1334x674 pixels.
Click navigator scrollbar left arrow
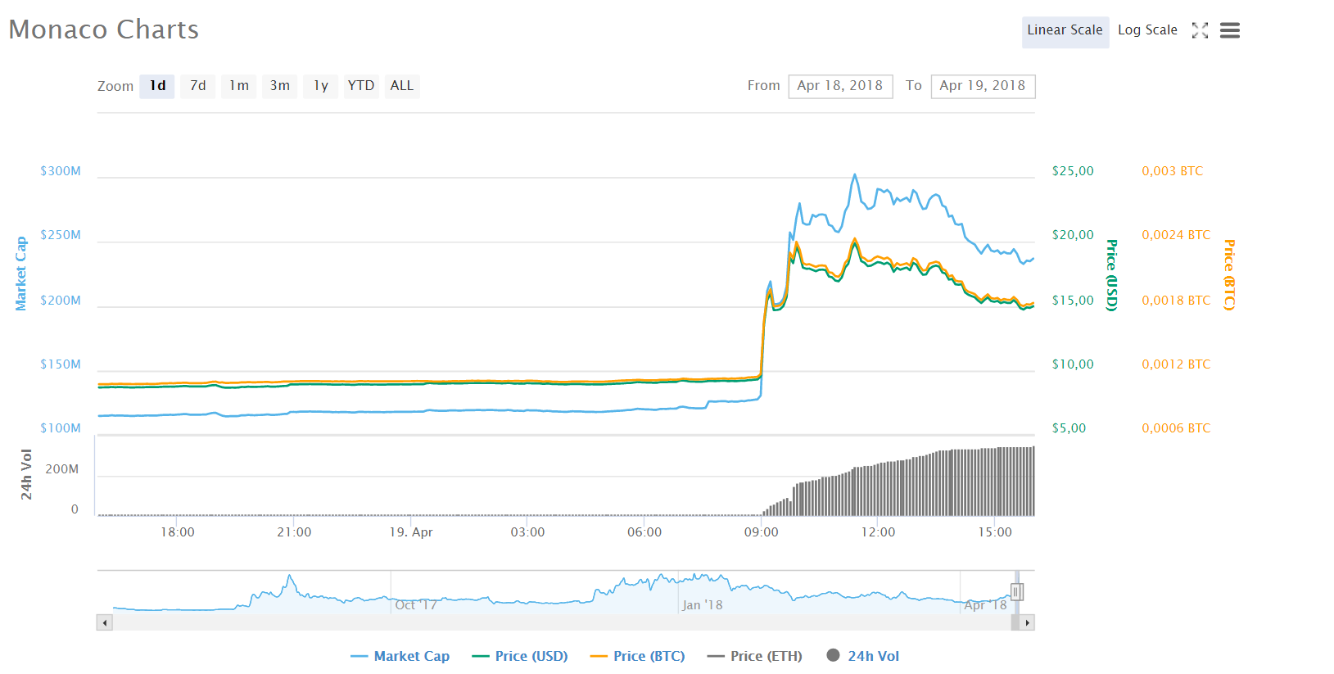[x=104, y=623]
